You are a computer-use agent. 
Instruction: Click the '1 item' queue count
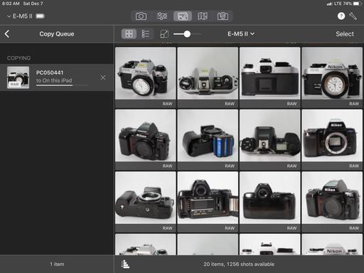tap(57, 264)
